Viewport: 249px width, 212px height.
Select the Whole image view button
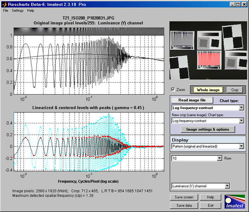(208, 90)
